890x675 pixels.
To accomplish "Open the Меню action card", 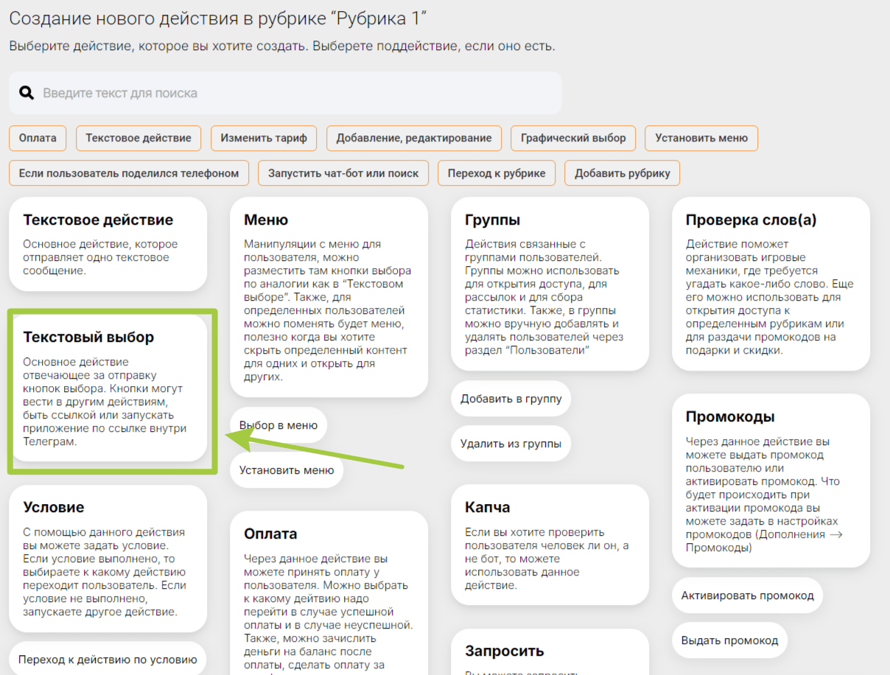I will [329, 297].
